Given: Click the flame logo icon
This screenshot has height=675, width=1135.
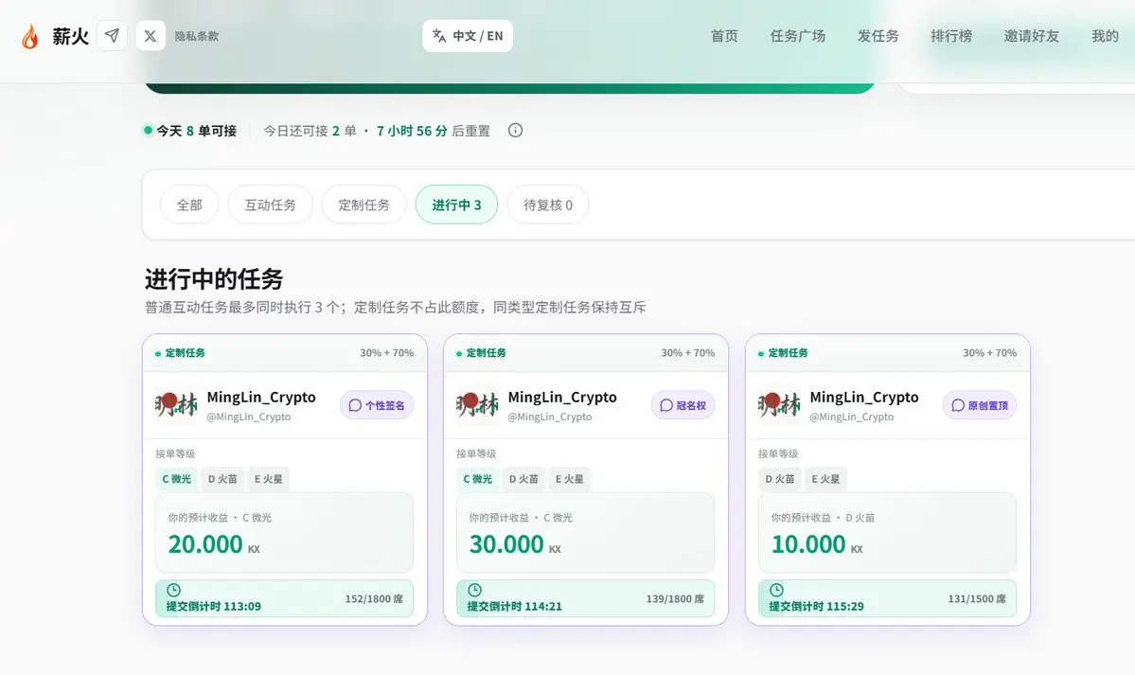Looking at the screenshot, I should (x=29, y=36).
